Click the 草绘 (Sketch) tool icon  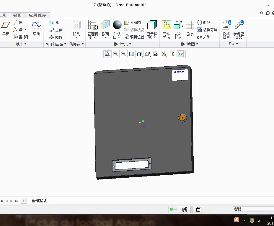point(36,28)
